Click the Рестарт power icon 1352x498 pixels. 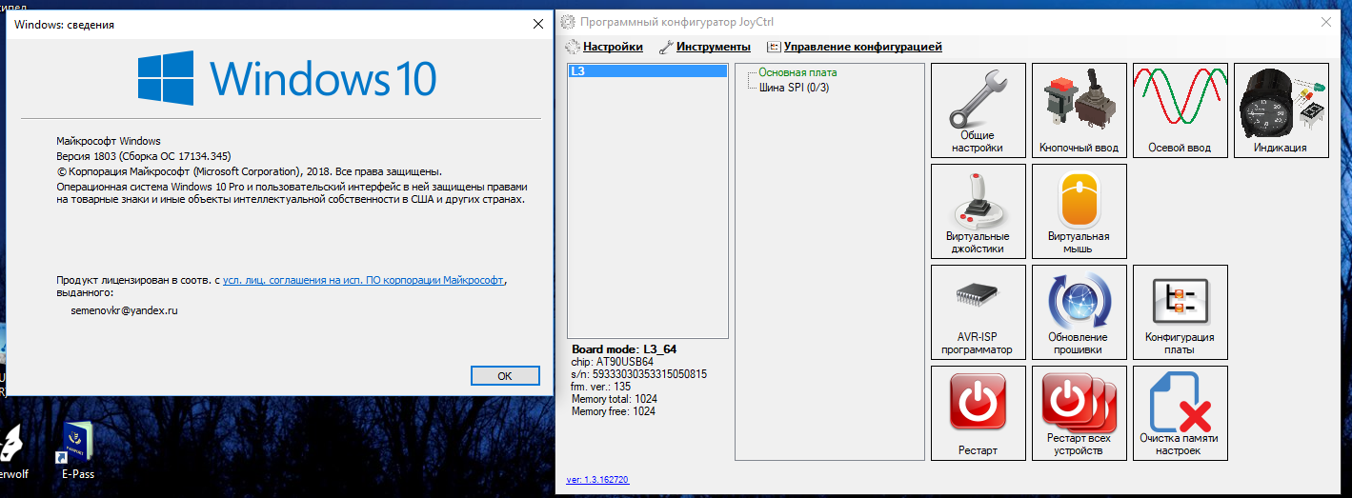coord(978,413)
